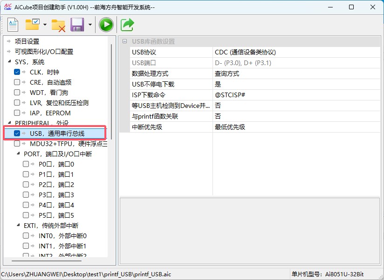Select WDT，看门狗 tree item label
The image size is (384, 280).
tap(49, 93)
